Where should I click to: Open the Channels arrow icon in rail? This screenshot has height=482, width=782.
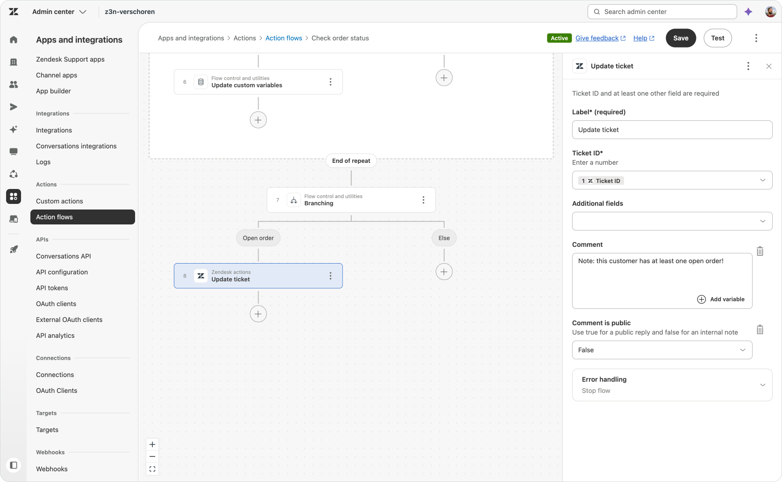pos(14,107)
